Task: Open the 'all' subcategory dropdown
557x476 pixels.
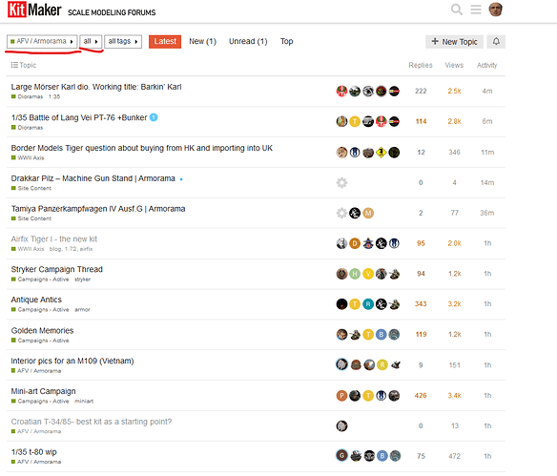Action: pos(91,41)
